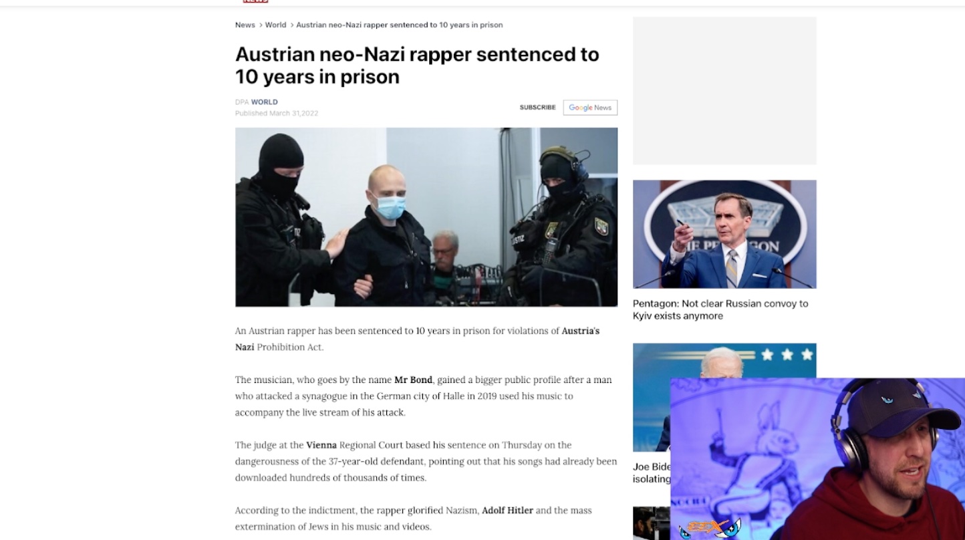The width and height of the screenshot is (965, 540).
Task: Click the Joe Biden article headline
Action: 652,472
